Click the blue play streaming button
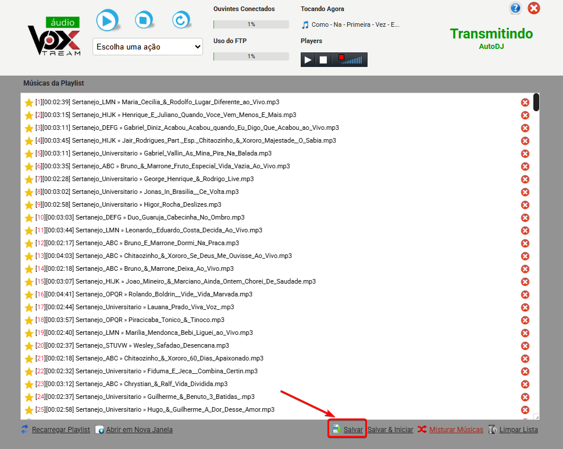 pos(106,20)
